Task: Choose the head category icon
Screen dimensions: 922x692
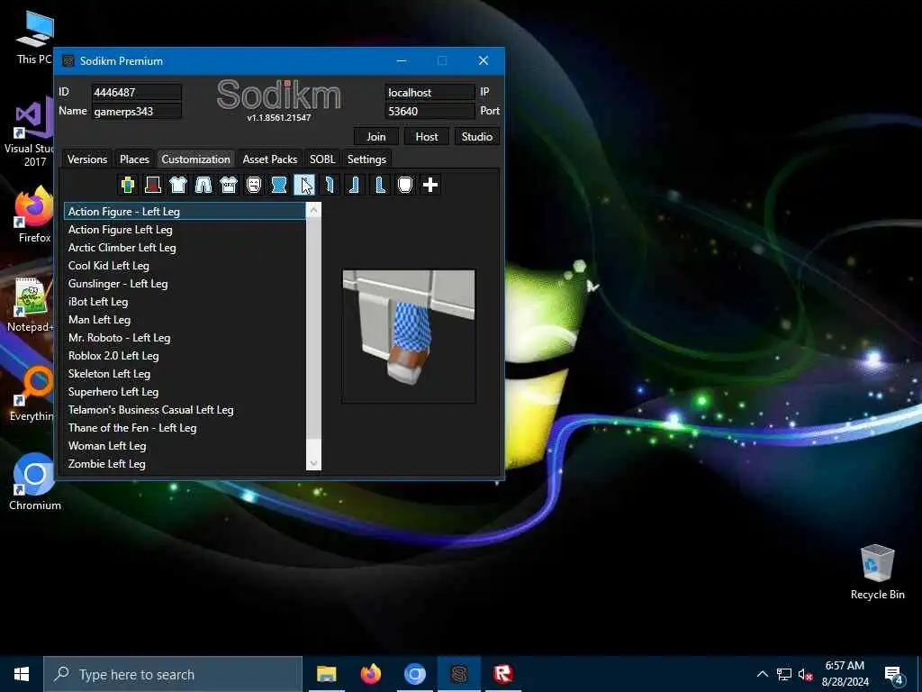Action: [x=405, y=185]
